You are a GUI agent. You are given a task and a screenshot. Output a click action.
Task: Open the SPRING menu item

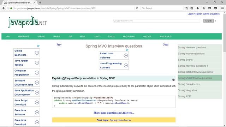point(41,36)
